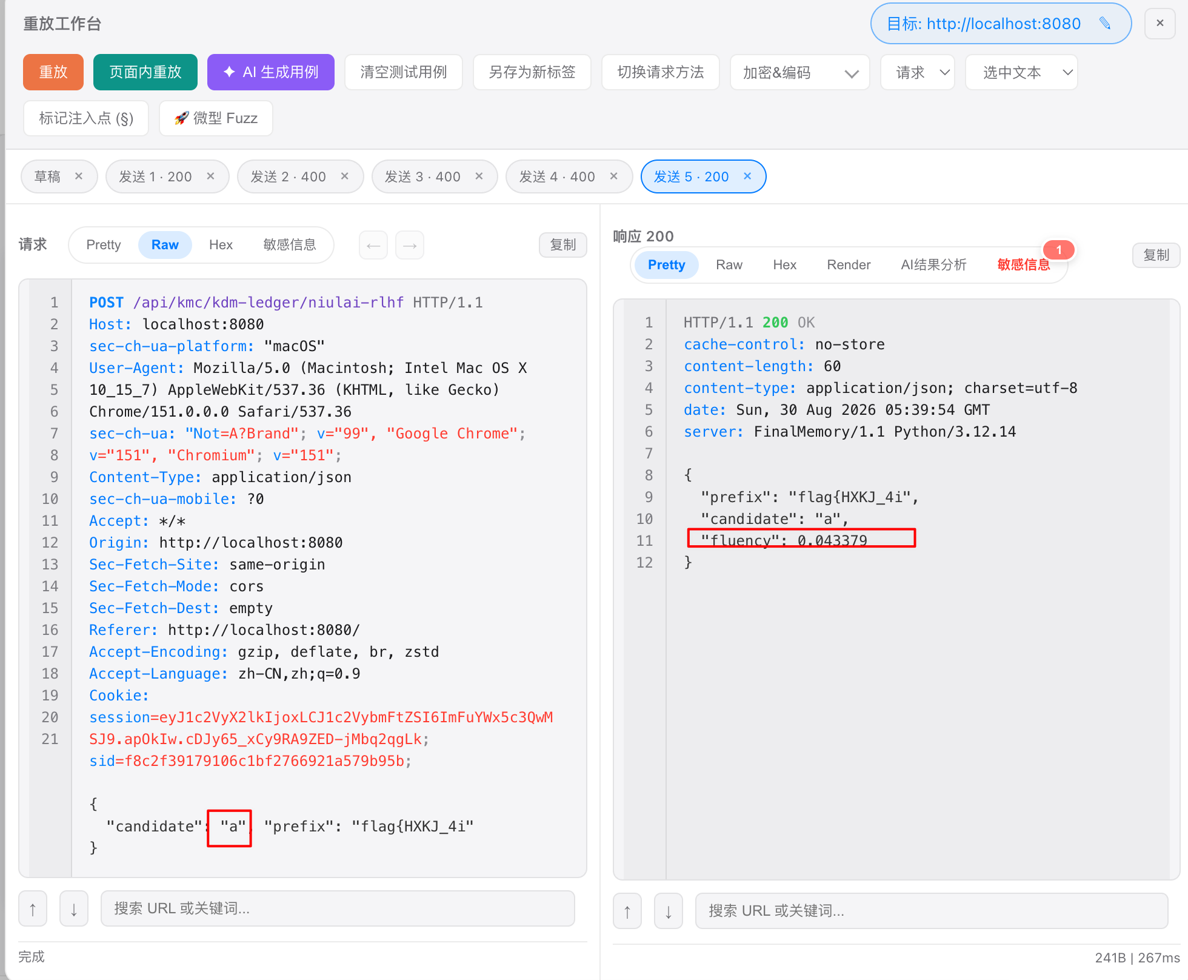Close the 发送 3 · 400 tab
The height and width of the screenshot is (980, 1188).
479,176
